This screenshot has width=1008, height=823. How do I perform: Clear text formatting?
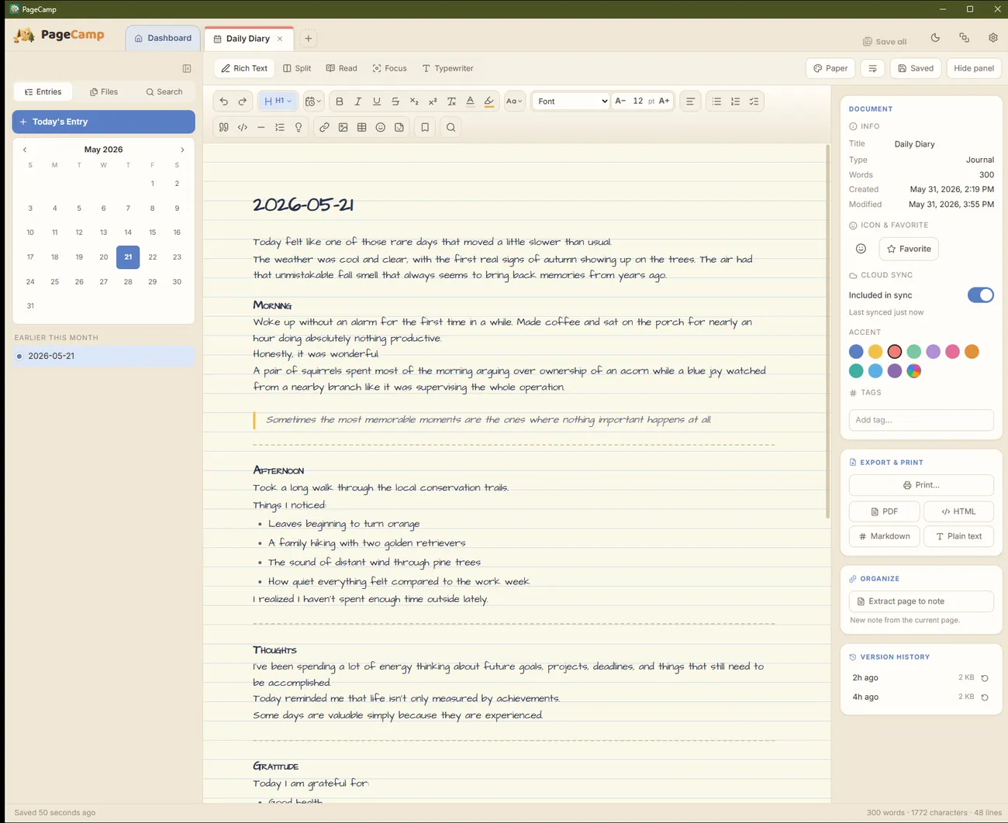click(451, 102)
